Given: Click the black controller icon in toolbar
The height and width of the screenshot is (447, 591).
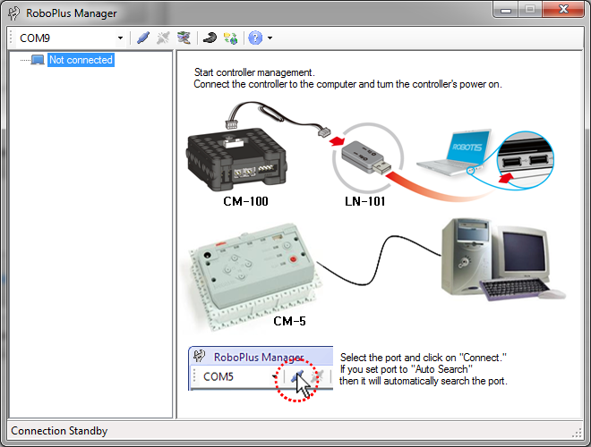Looking at the screenshot, I should coord(210,38).
